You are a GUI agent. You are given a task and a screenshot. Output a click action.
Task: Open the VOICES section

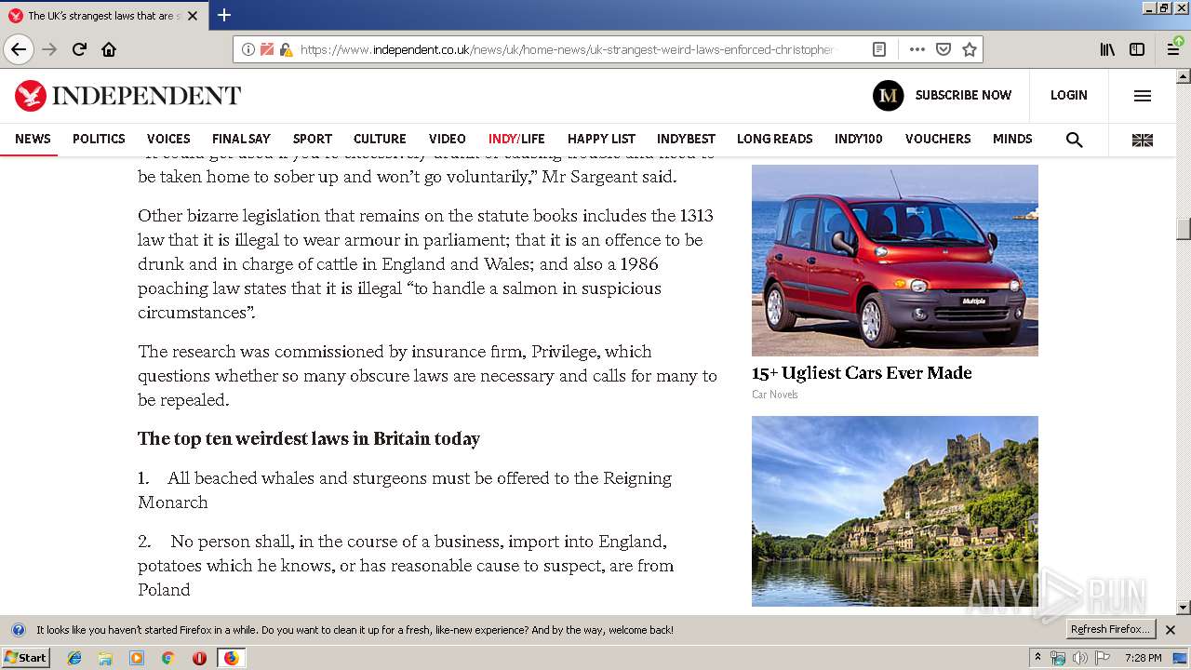pyautogui.click(x=168, y=139)
